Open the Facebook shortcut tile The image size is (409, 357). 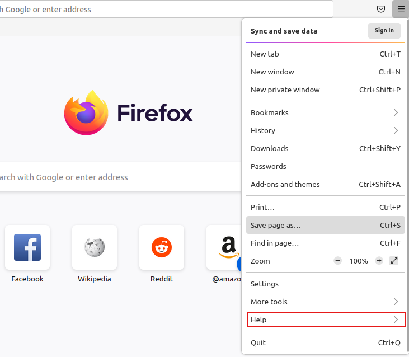[x=27, y=247]
